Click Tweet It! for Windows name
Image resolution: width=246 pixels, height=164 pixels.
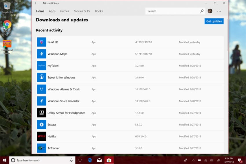click(x=61, y=78)
